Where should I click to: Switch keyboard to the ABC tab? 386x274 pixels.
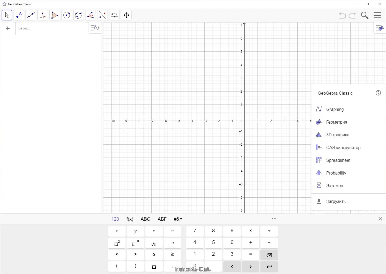point(145,219)
